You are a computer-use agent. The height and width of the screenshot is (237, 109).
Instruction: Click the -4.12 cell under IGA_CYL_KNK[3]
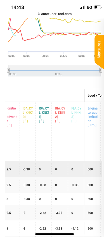click(75, 229)
